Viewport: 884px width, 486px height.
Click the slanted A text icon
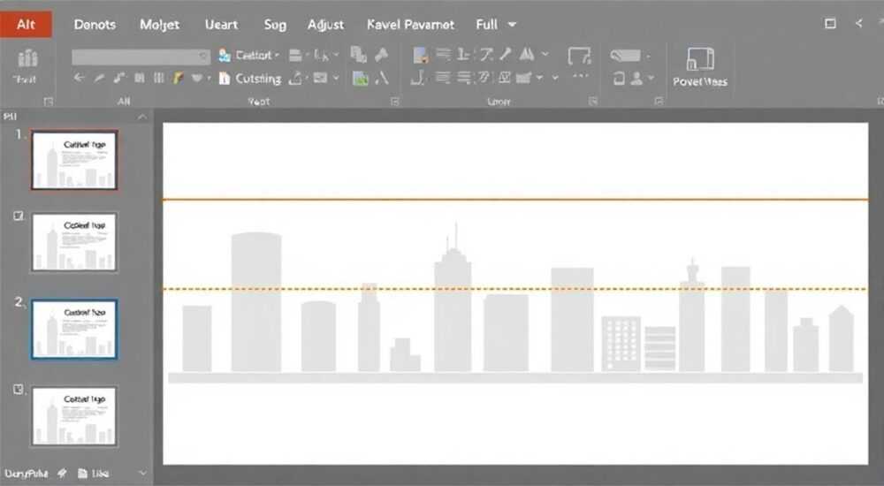coord(382,78)
